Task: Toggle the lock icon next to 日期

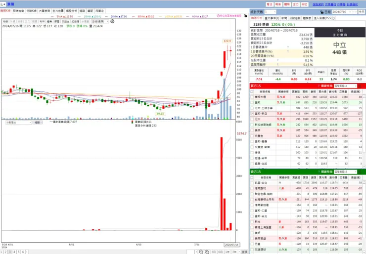Action: tap(321, 12)
